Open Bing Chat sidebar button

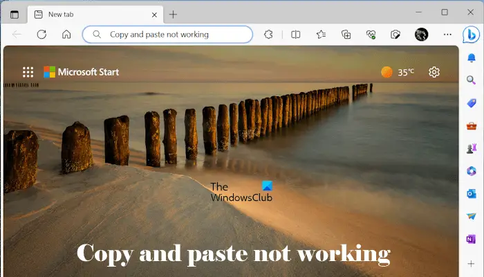[x=472, y=35]
